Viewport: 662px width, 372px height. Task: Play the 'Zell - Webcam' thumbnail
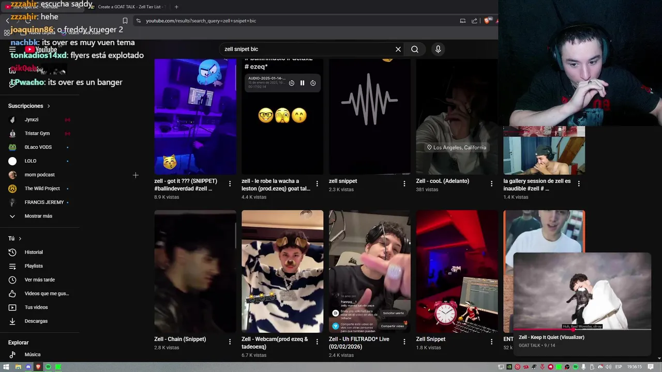(282, 271)
